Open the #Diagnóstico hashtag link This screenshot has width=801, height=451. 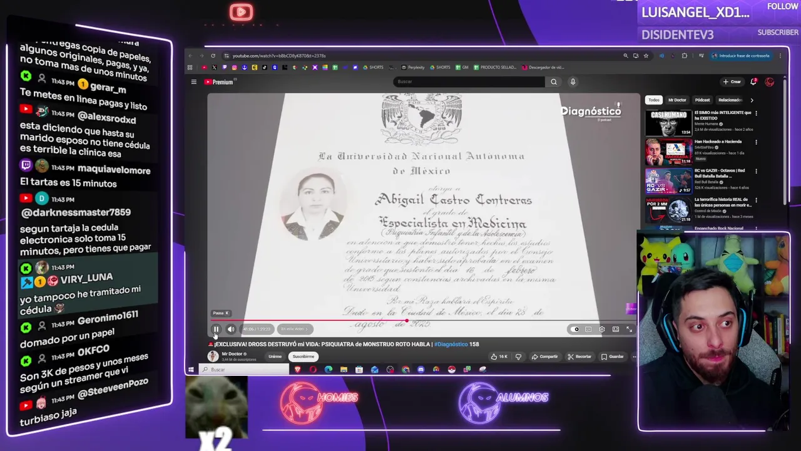click(451, 344)
